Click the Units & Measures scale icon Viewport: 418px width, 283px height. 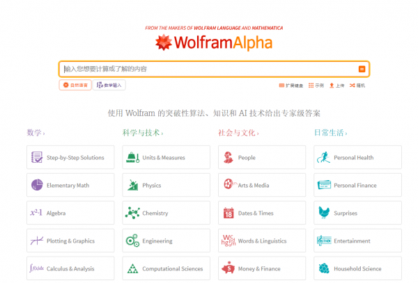[x=132, y=157]
